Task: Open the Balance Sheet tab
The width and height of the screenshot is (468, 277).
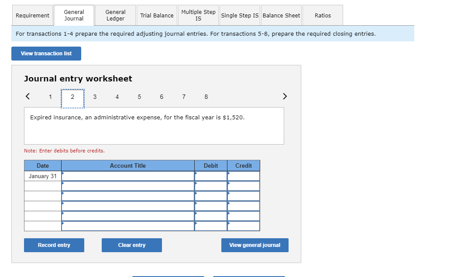Action: pyautogui.click(x=281, y=15)
